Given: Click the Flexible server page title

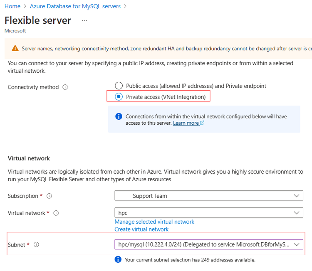Looking at the screenshot, I should click(x=38, y=20).
